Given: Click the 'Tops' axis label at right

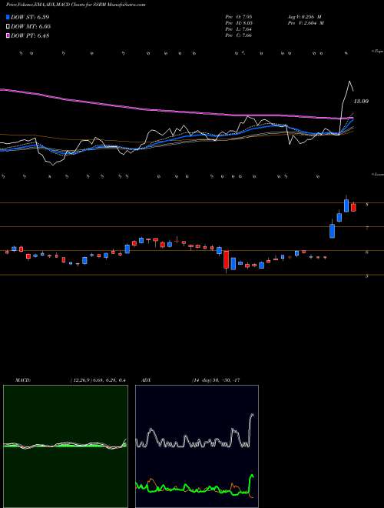Looking at the screenshot, I should tap(378, 52).
